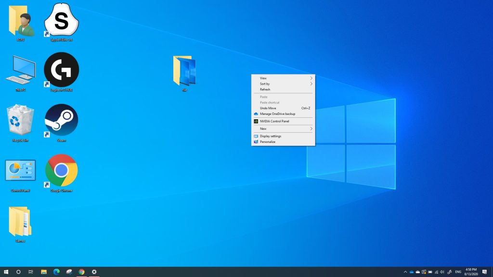Screen dimensions: 493x277
Task: Open the Action Center notifications icon
Action: (484, 272)
